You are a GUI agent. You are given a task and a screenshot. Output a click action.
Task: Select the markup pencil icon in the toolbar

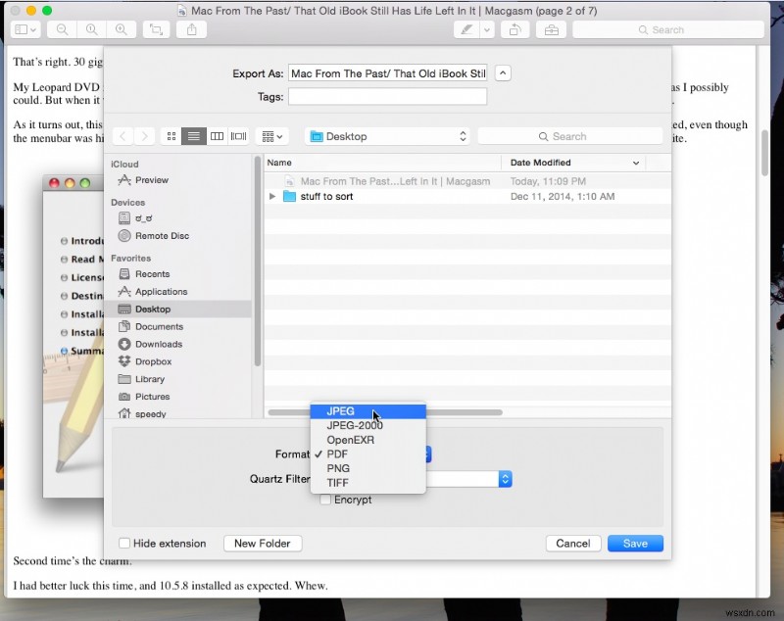point(465,29)
